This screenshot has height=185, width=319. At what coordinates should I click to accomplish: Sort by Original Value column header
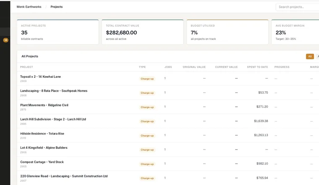point(194,67)
